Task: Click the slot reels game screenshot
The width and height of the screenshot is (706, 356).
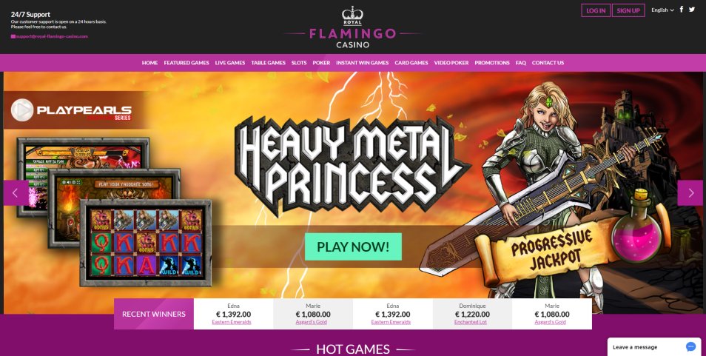Action: point(146,243)
